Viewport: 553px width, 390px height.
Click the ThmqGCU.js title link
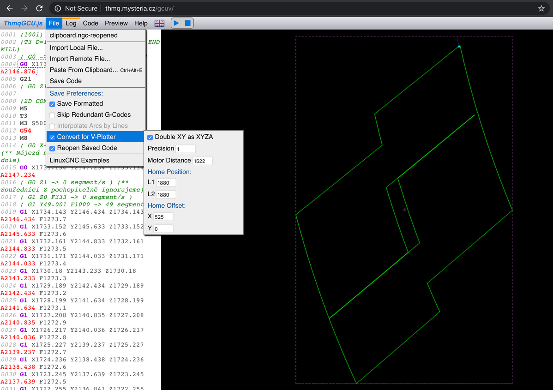click(23, 23)
